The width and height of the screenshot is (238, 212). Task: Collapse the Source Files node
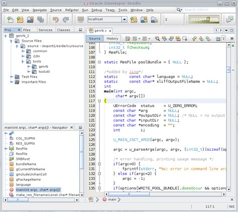point(11,41)
